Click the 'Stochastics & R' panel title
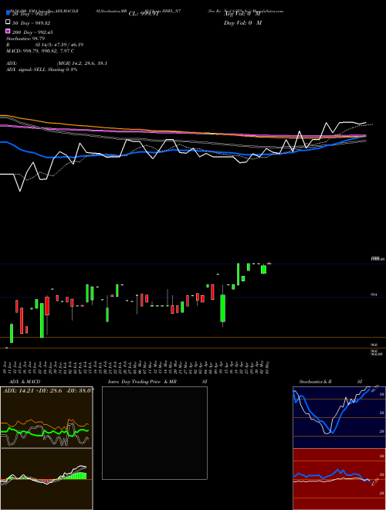This screenshot has height=510, width=386. (x=315, y=382)
